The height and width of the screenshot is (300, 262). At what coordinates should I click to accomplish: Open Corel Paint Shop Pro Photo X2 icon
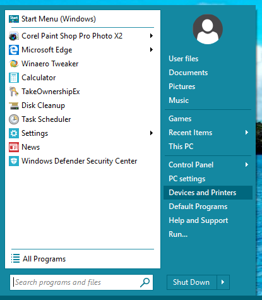[x=14, y=36]
